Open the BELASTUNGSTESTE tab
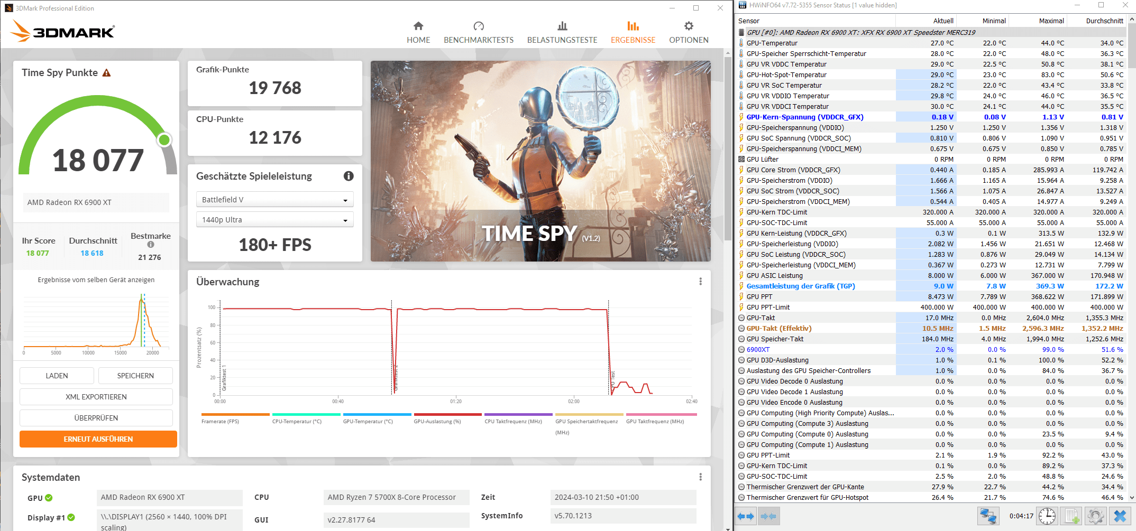1136x531 pixels. (x=562, y=33)
